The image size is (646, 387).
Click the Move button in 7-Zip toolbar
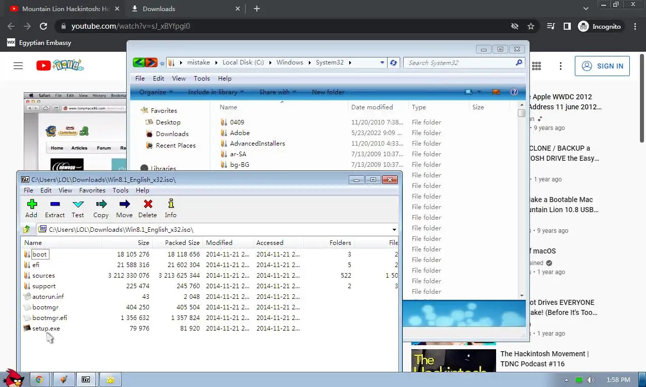124,209
